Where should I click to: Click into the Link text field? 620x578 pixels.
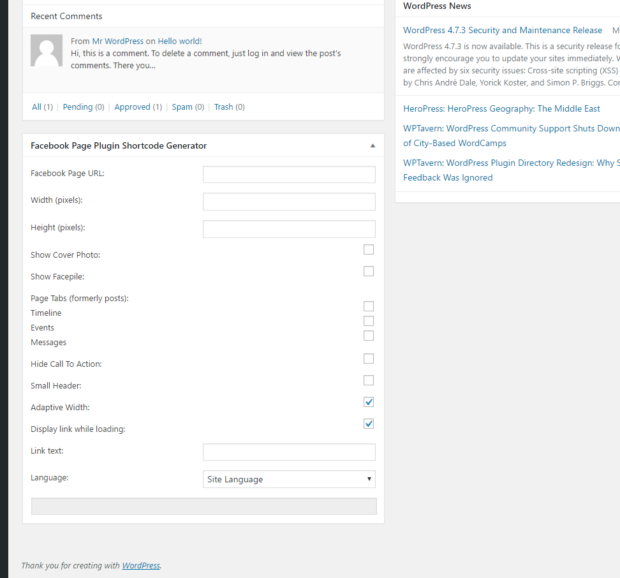(x=289, y=452)
